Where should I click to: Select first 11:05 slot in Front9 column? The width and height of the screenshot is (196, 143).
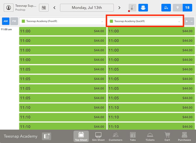coord(63,69)
